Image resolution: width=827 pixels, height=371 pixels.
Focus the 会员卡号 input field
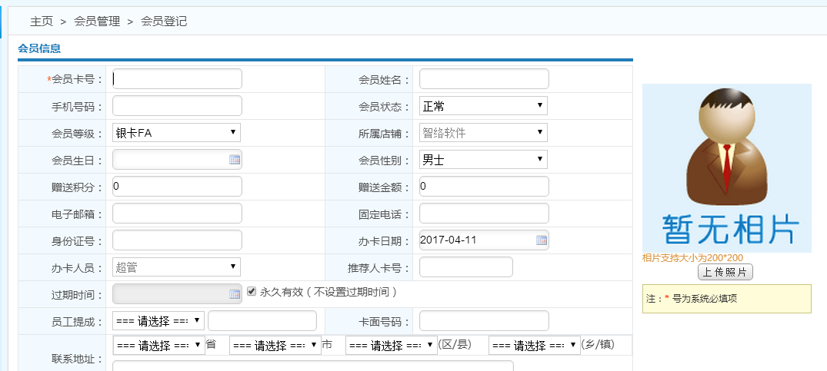[177, 79]
